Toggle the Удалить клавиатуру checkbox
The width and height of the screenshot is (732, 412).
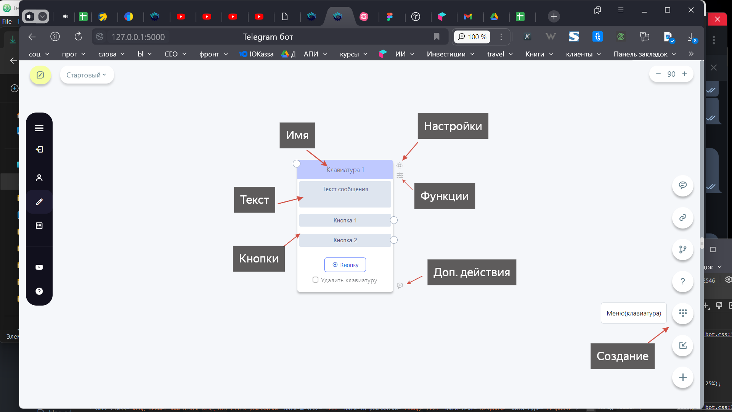click(x=315, y=280)
